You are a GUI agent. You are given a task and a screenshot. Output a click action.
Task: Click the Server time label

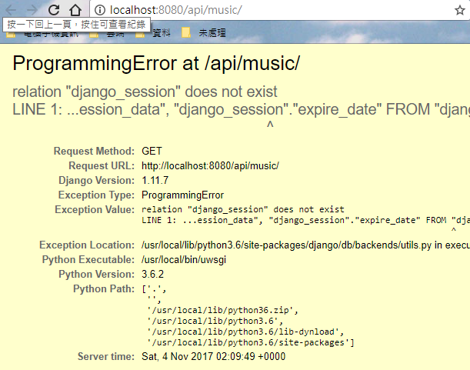pos(106,356)
